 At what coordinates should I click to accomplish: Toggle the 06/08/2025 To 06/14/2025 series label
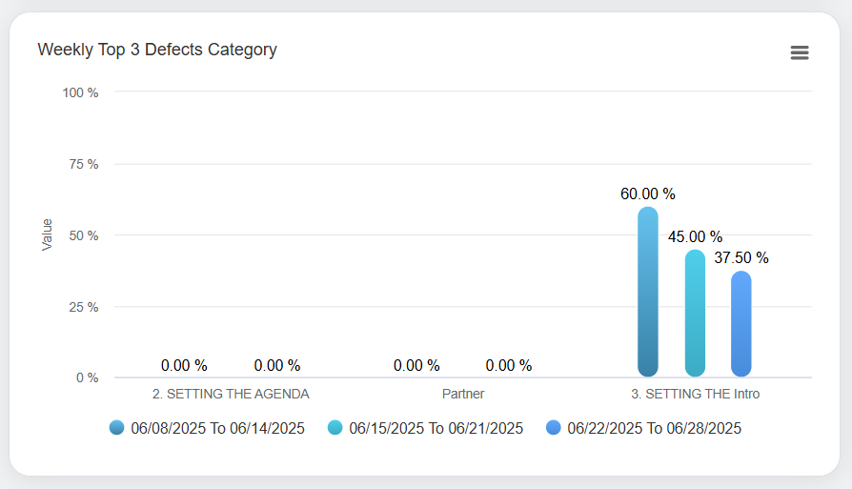click(218, 428)
